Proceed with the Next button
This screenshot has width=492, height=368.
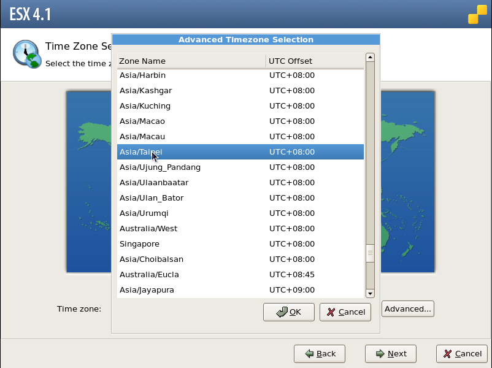[391, 353]
